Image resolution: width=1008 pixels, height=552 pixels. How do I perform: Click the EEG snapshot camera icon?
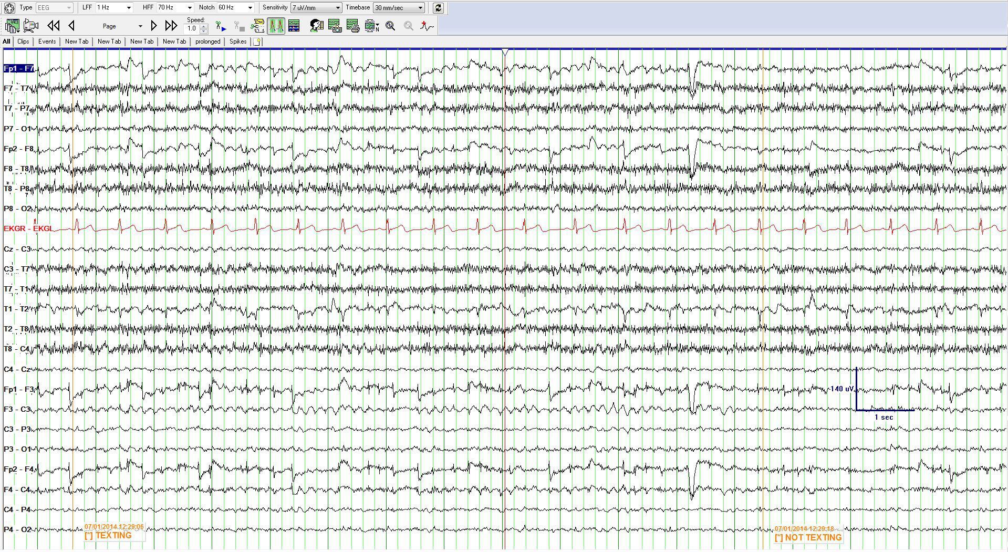pos(334,26)
